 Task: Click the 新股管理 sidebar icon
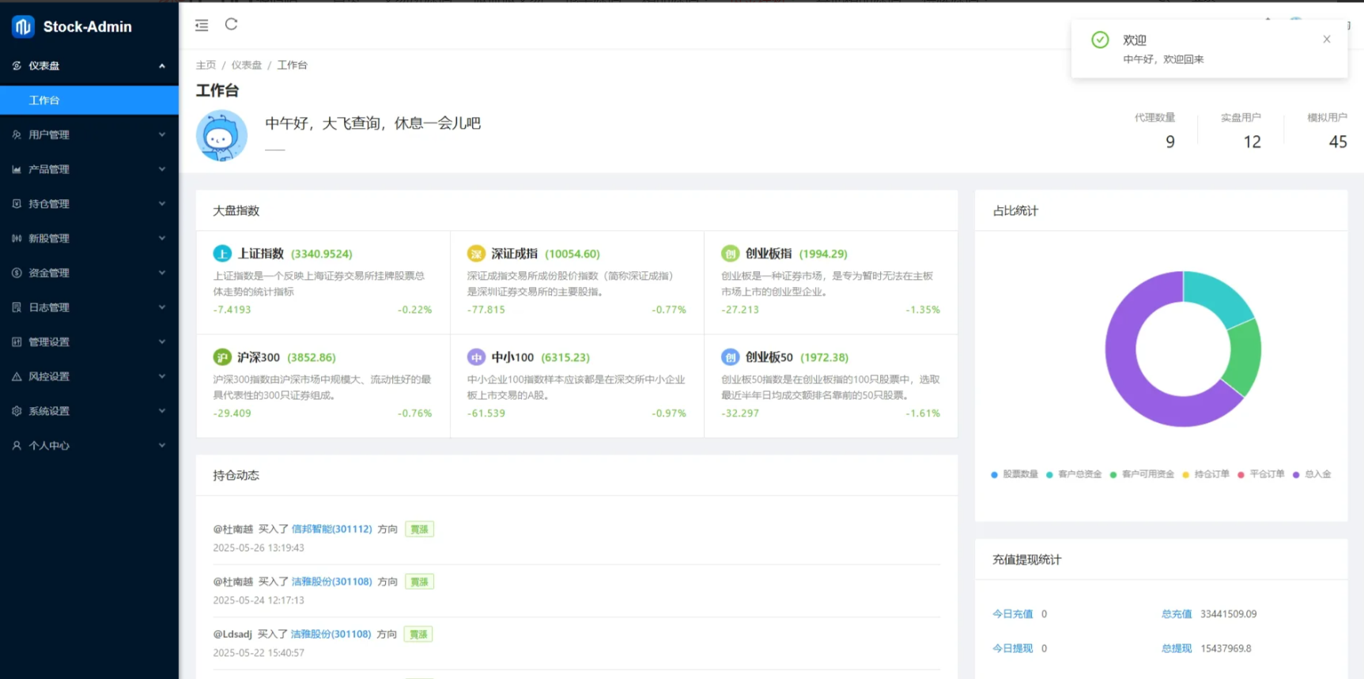(x=17, y=238)
